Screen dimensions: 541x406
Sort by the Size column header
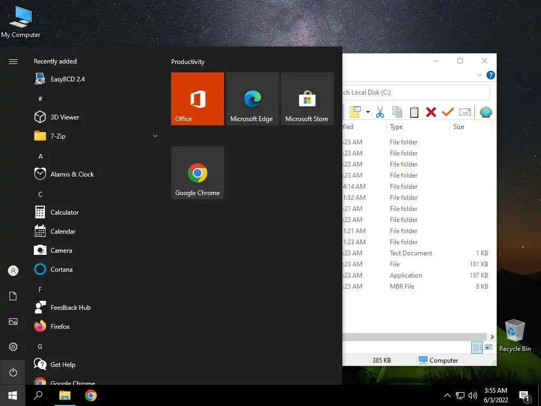(471, 127)
